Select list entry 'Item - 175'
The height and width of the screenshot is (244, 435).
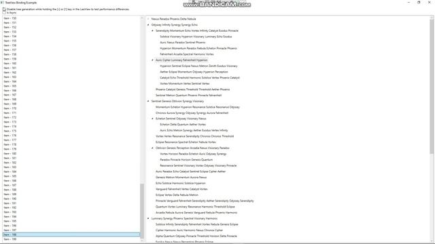pos(71,131)
